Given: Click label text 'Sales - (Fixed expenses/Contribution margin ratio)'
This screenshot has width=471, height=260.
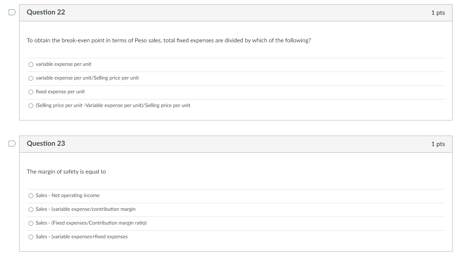Looking at the screenshot, I should pos(91,223).
